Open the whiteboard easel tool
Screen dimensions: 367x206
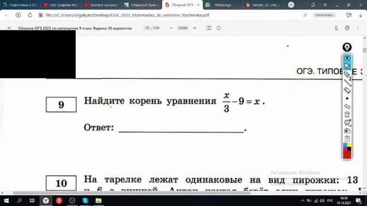pyautogui.click(x=347, y=122)
